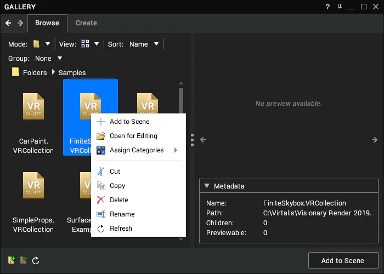
Task: Show the next preview with the right arrow
Action: tap(375, 140)
